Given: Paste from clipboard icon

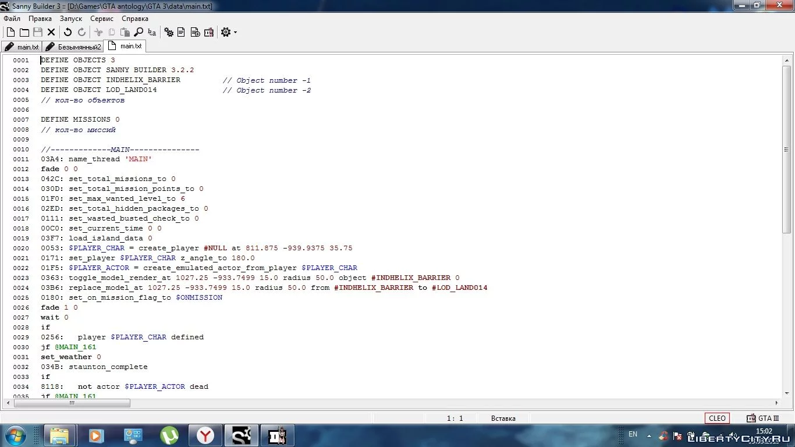Looking at the screenshot, I should [x=125, y=33].
